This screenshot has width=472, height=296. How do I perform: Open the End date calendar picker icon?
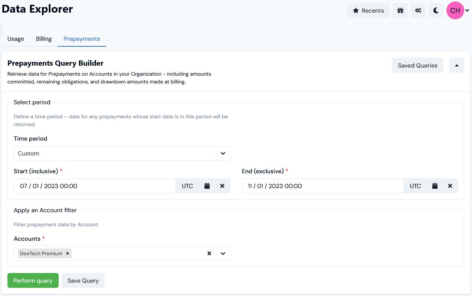(x=435, y=186)
